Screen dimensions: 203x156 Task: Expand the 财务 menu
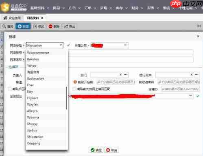click(137, 8)
